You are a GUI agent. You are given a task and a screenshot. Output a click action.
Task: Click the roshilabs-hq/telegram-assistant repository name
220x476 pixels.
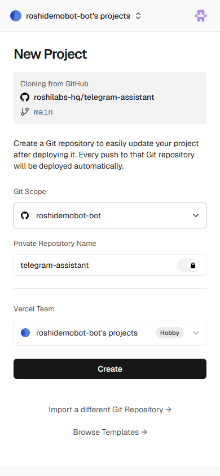[94, 98]
